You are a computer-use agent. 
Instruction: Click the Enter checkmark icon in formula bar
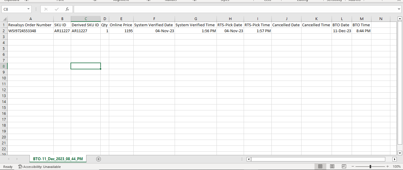[57, 9]
